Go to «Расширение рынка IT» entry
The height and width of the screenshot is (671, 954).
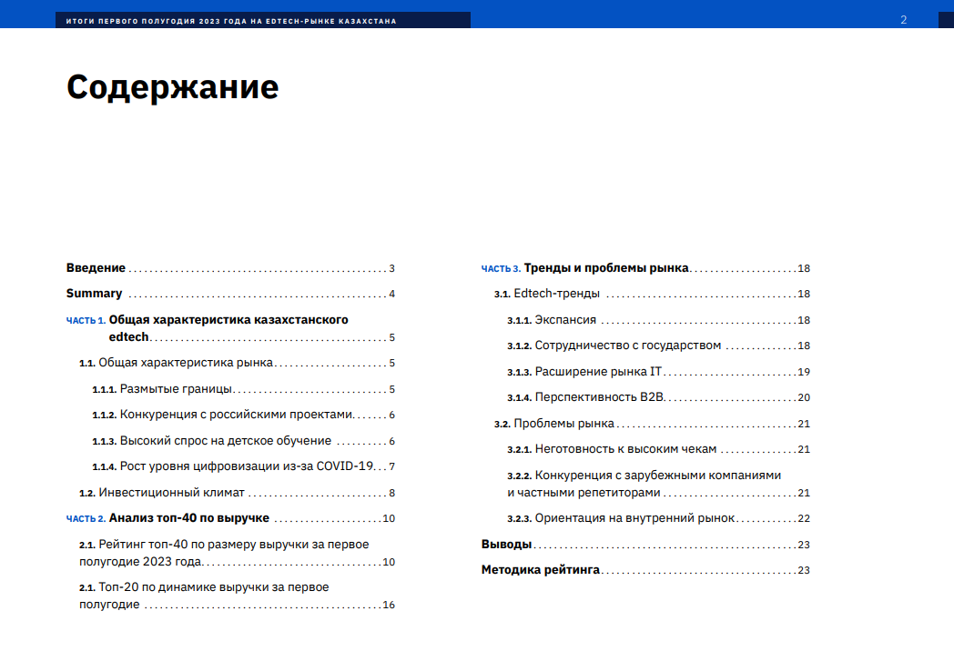tap(659, 371)
